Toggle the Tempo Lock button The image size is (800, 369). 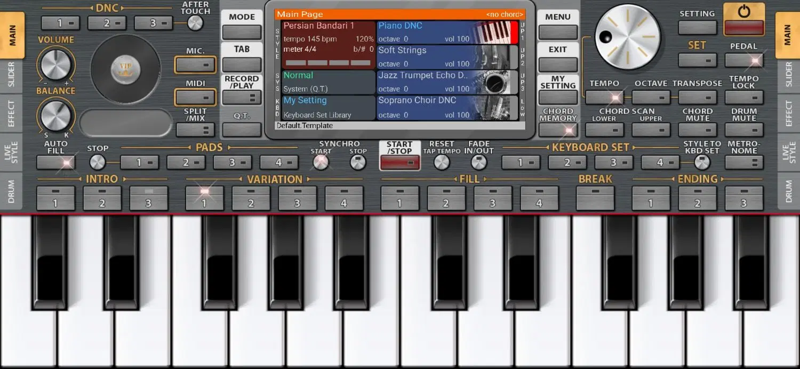pyautogui.click(x=744, y=98)
